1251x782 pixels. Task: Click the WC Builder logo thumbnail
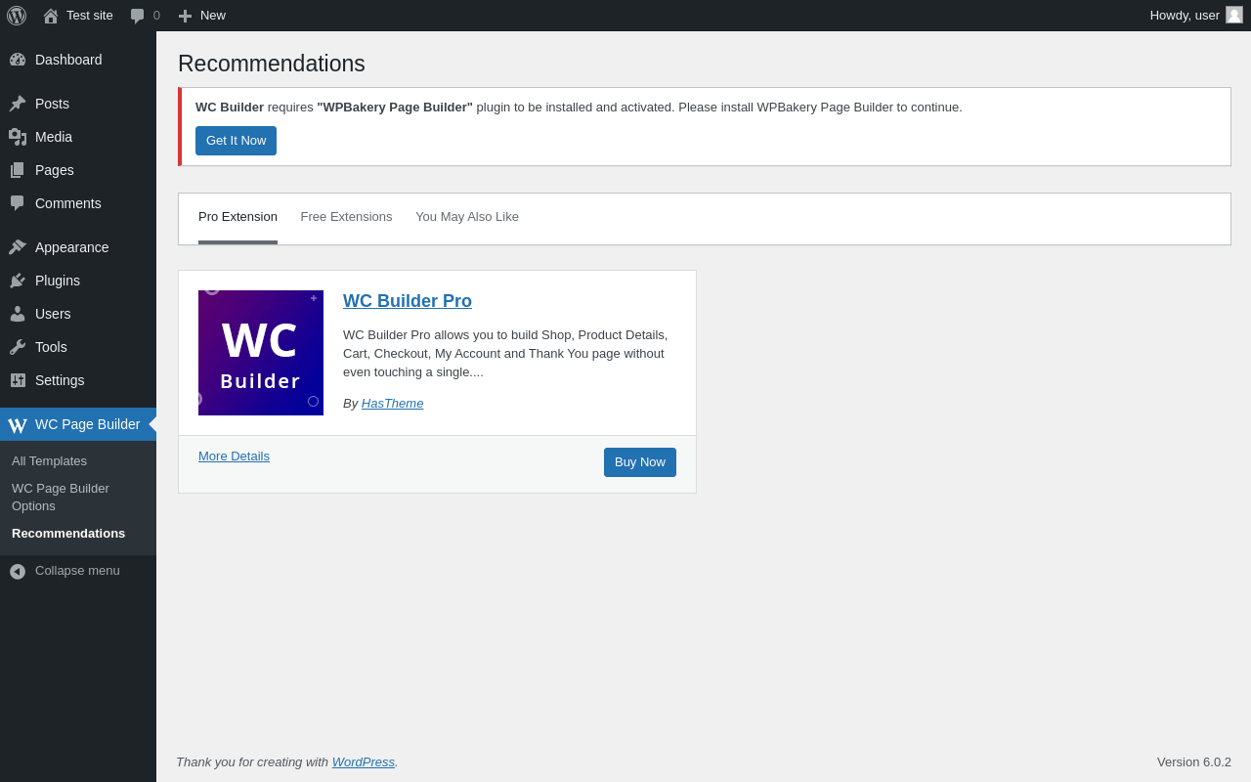(261, 353)
